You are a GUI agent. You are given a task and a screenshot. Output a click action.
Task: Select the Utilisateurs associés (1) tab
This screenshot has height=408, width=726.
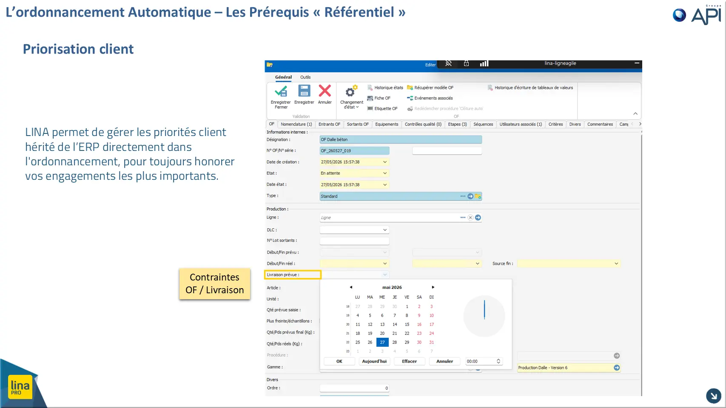pos(521,124)
